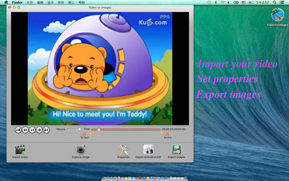Click the orange start trim marker arrow

[x=90, y=133]
